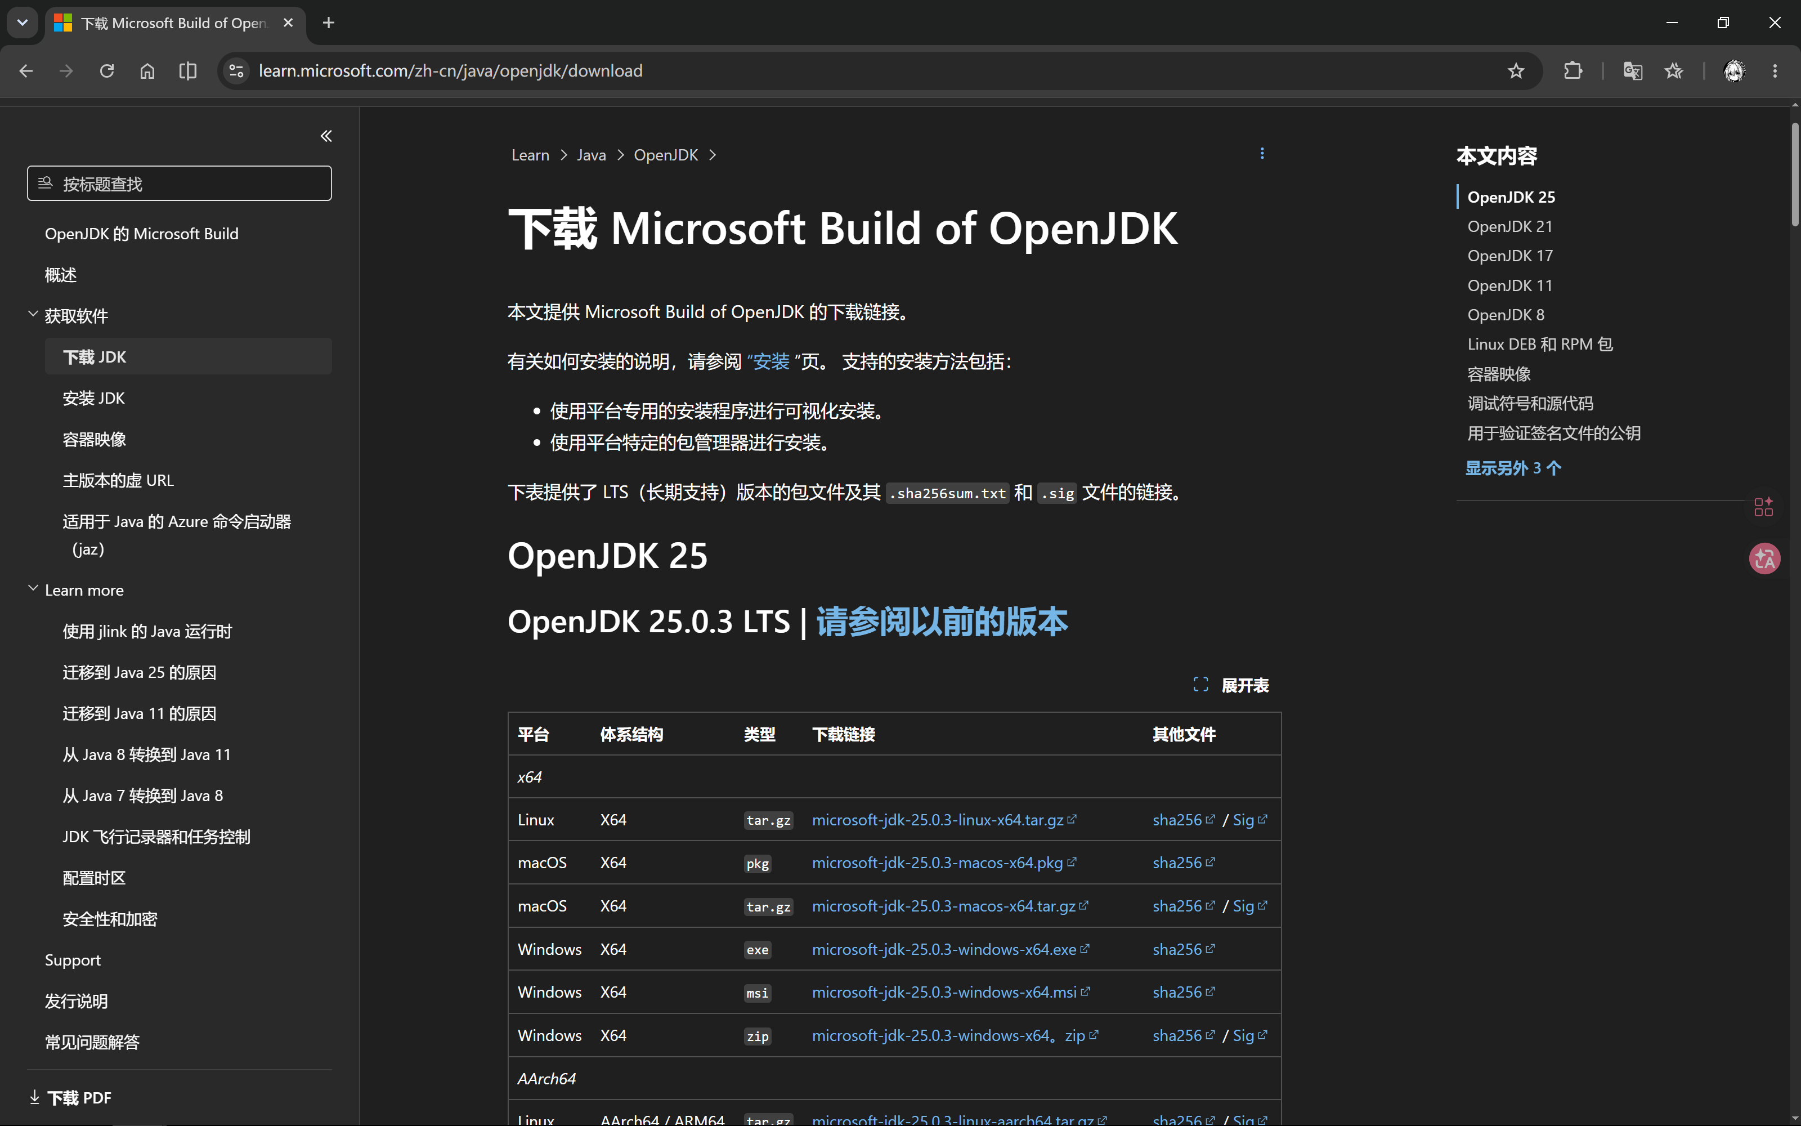
Task: Bookmark this page with the star
Action: [x=1516, y=71]
